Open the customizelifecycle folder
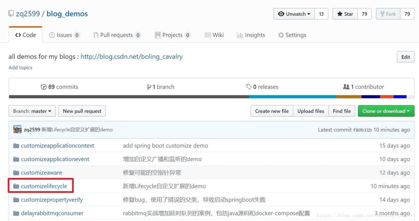The image size is (419, 221). click(44, 186)
